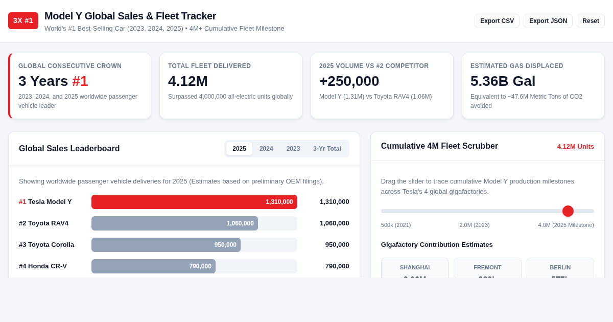Click the '4.12M Units' red label
Viewport: 613px width, 322px height.
(x=576, y=147)
